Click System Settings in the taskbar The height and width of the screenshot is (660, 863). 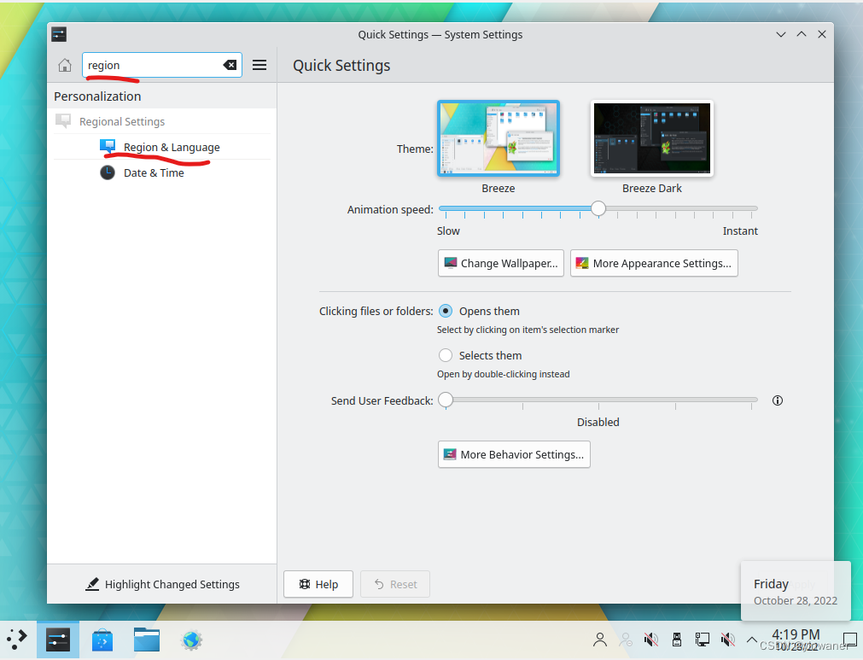click(58, 640)
